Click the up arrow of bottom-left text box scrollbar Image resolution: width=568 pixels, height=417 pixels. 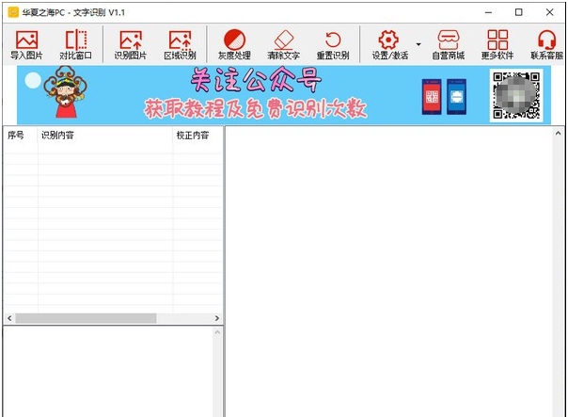pyautogui.click(x=217, y=332)
